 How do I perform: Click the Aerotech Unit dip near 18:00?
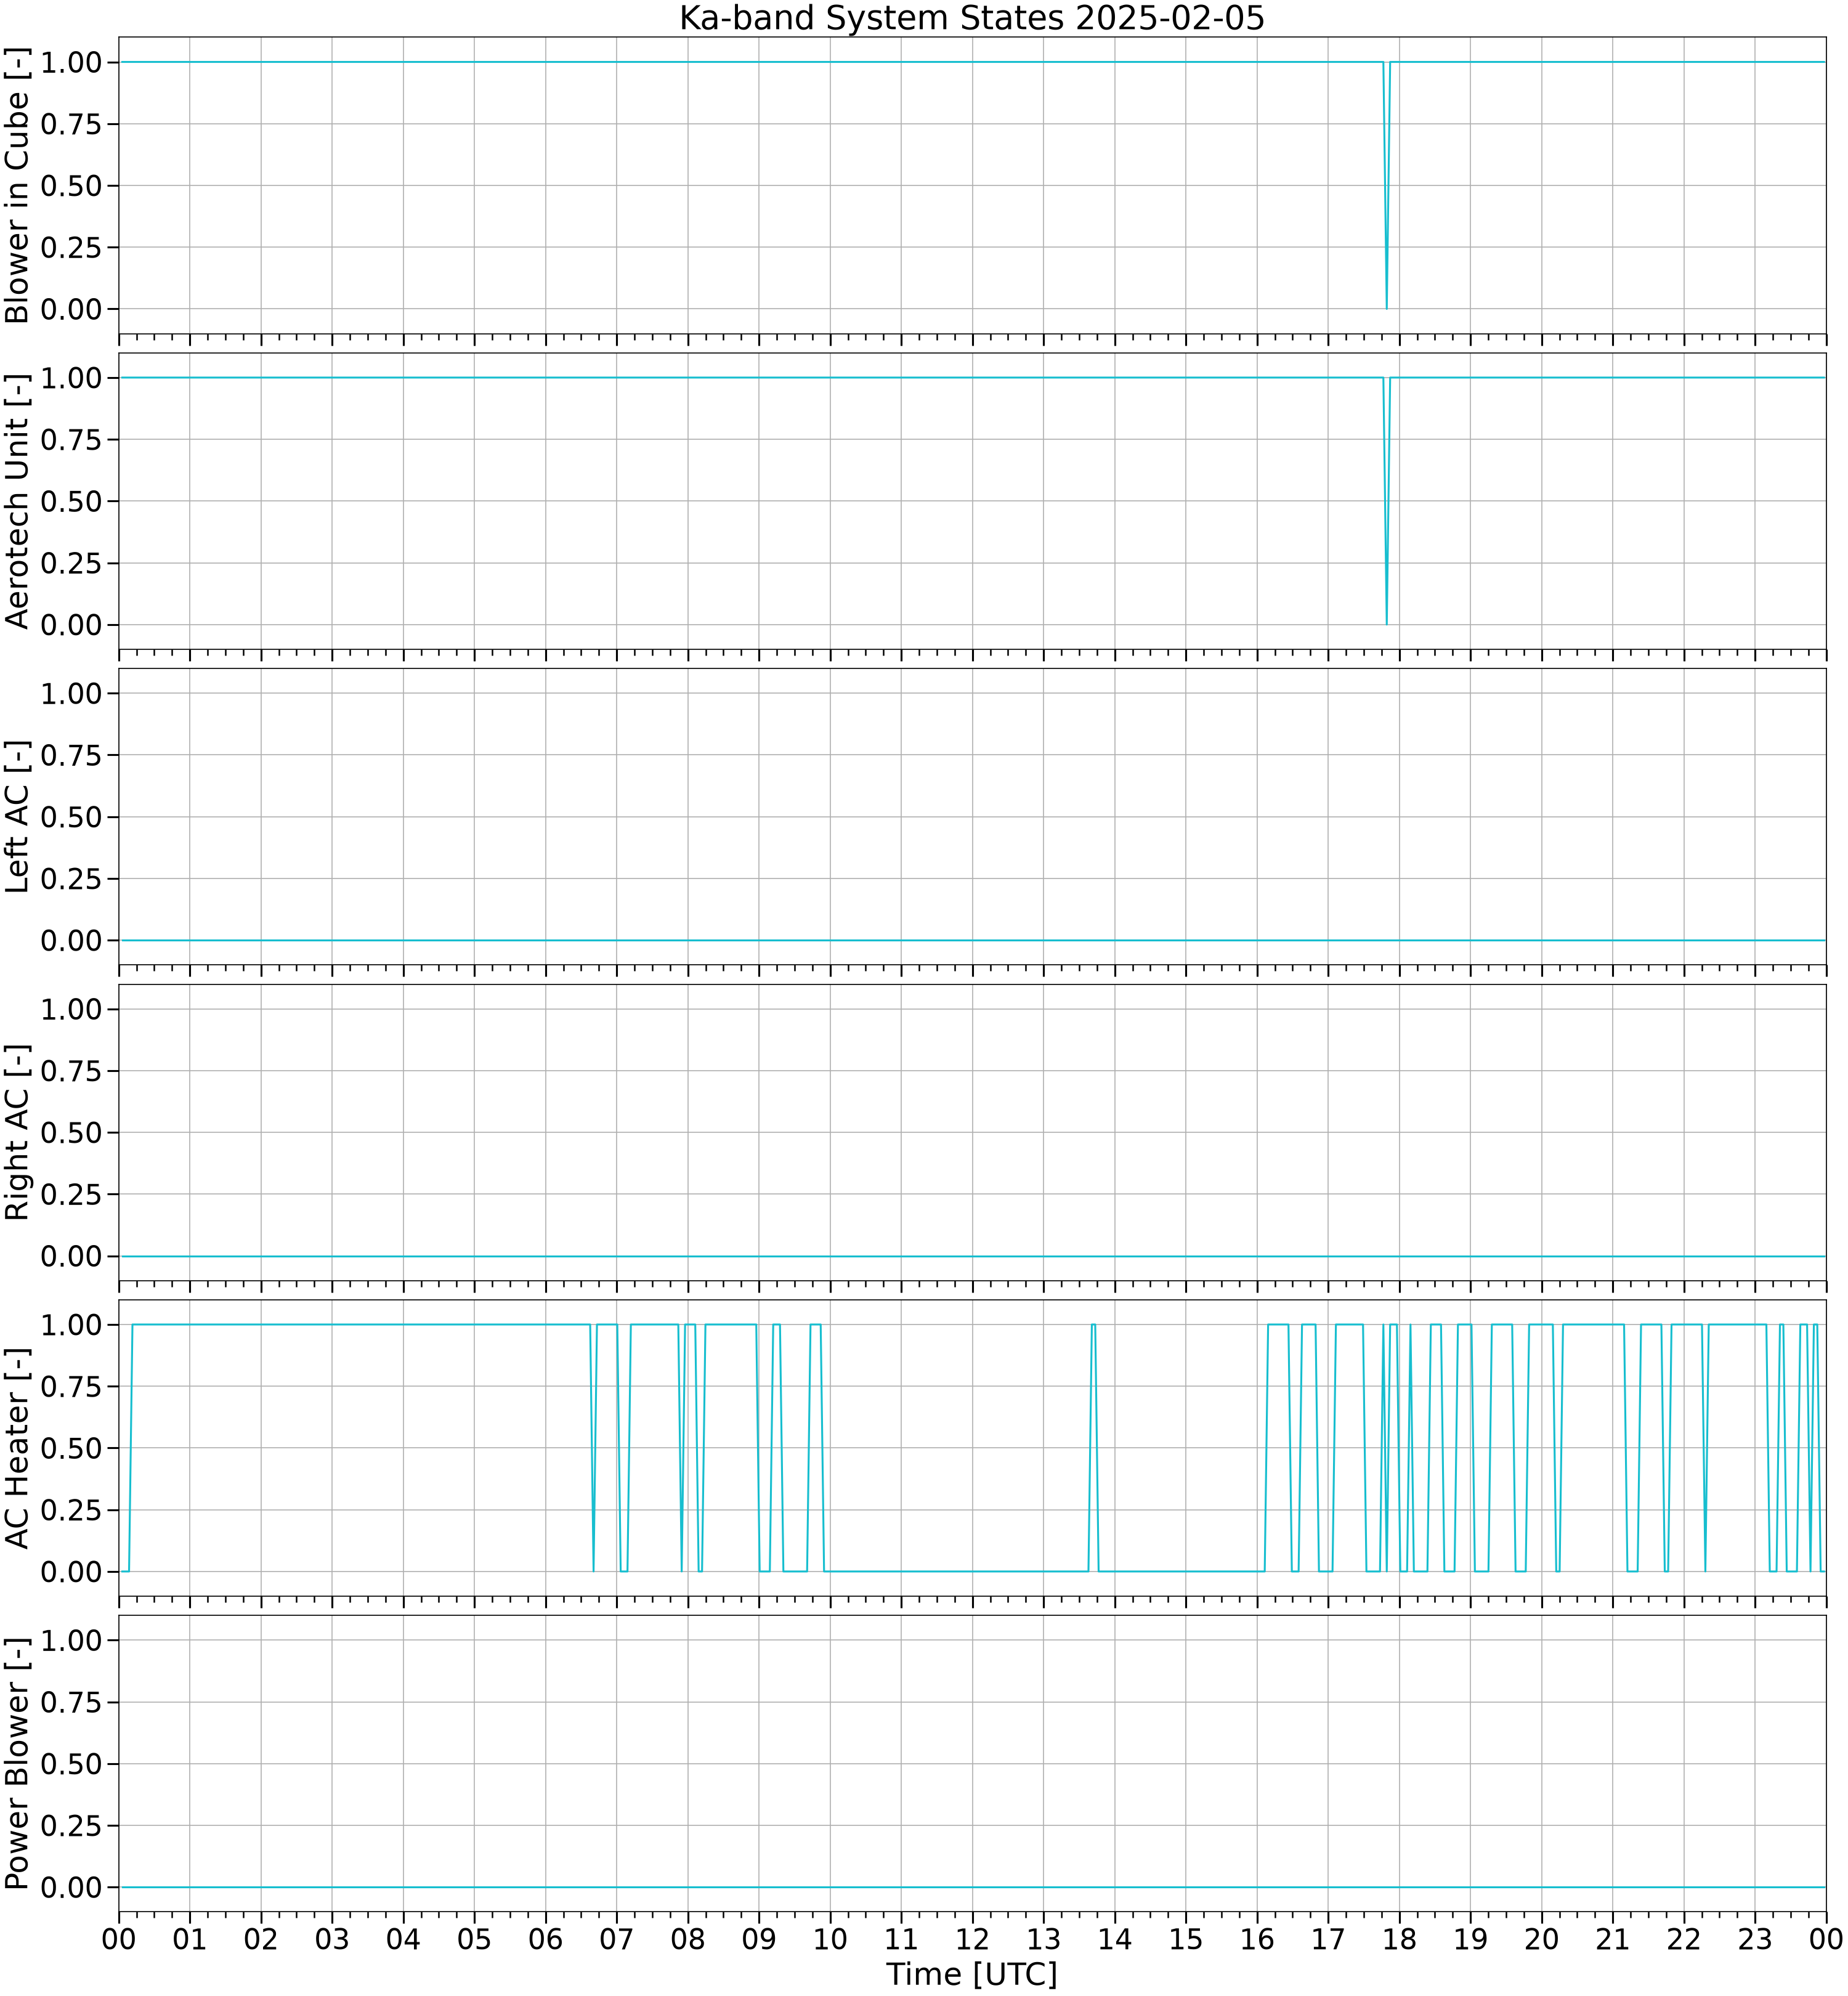click(1386, 500)
